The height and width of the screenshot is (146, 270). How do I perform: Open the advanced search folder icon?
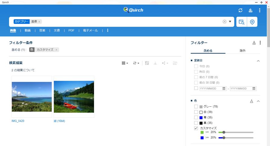coord(241,22)
